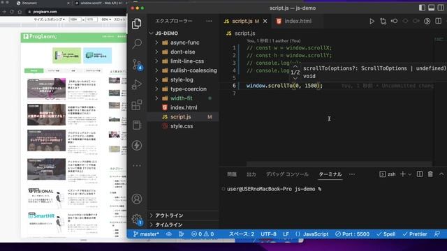Change indentation via スペース: 2
447x251 pixels.
[x=242, y=234]
